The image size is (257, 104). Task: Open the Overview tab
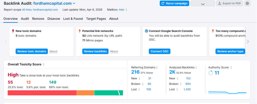click(x=11, y=19)
